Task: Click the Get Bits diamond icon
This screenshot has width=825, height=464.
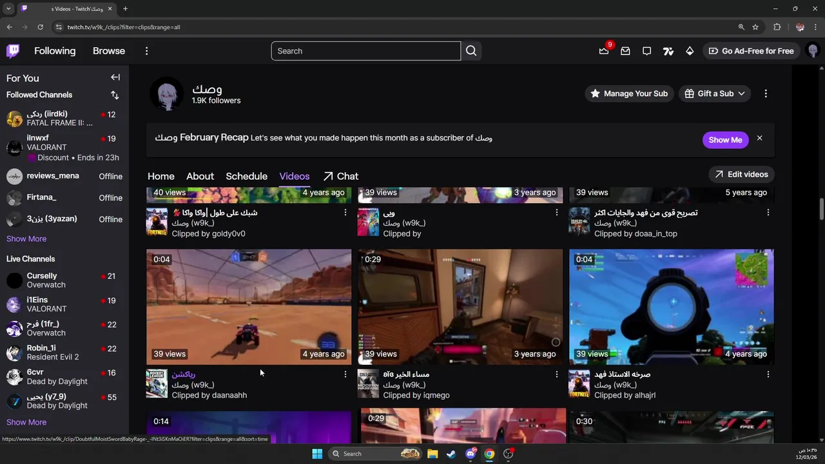Action: [690, 51]
